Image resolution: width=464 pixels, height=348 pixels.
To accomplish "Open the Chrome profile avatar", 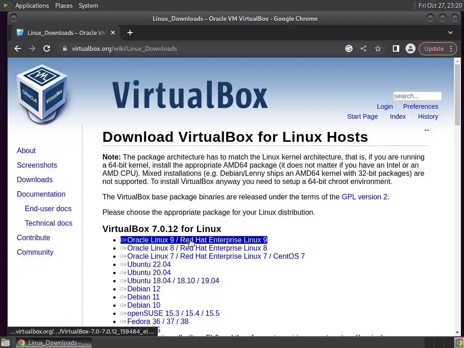I will [x=411, y=48].
